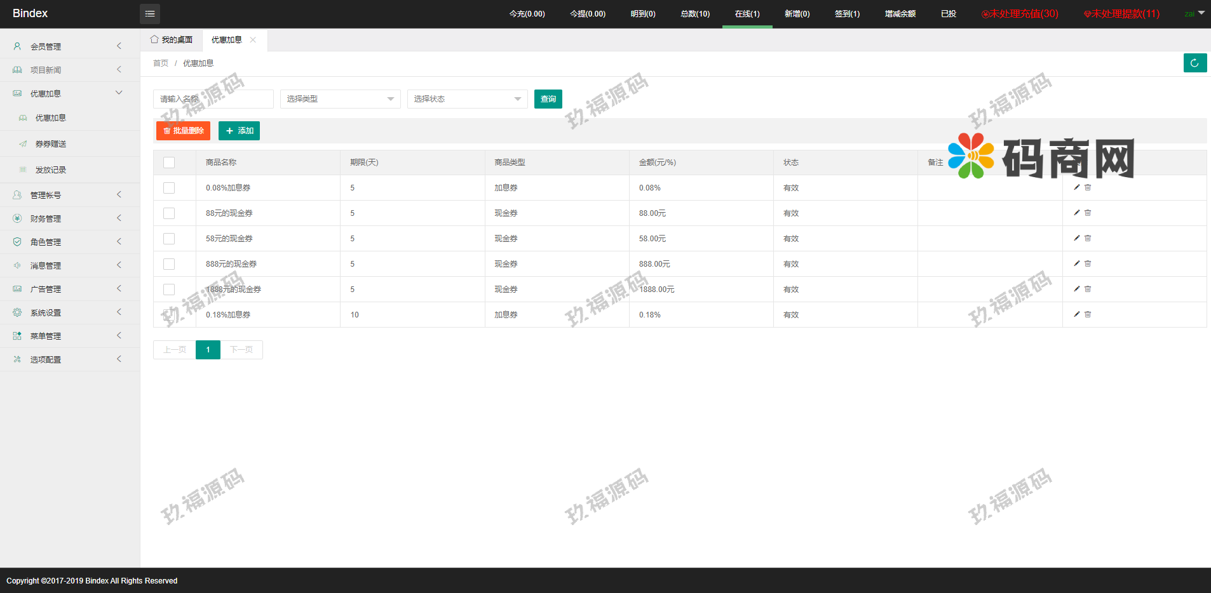Check the box for 0.08%加息券 row
The image size is (1211, 593).
click(x=169, y=188)
